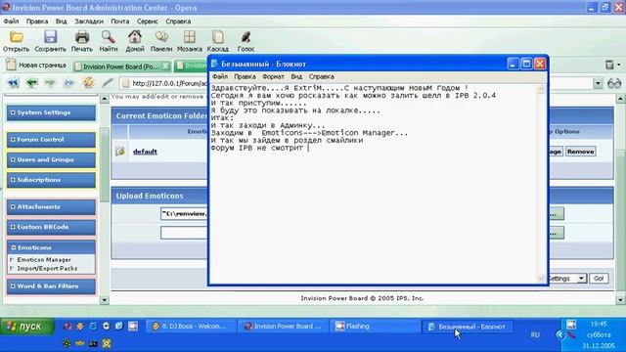Click the default emoticon folder icon
626x352 pixels.
120,152
